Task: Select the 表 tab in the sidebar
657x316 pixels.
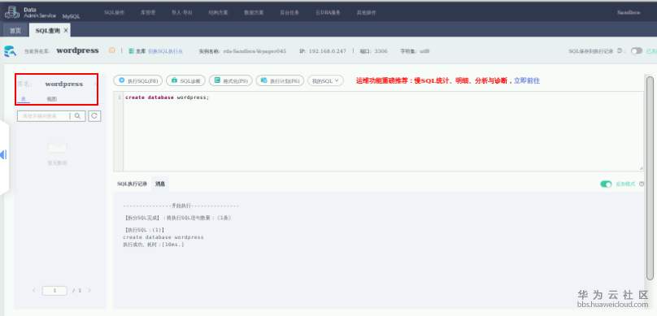Action: point(23,99)
